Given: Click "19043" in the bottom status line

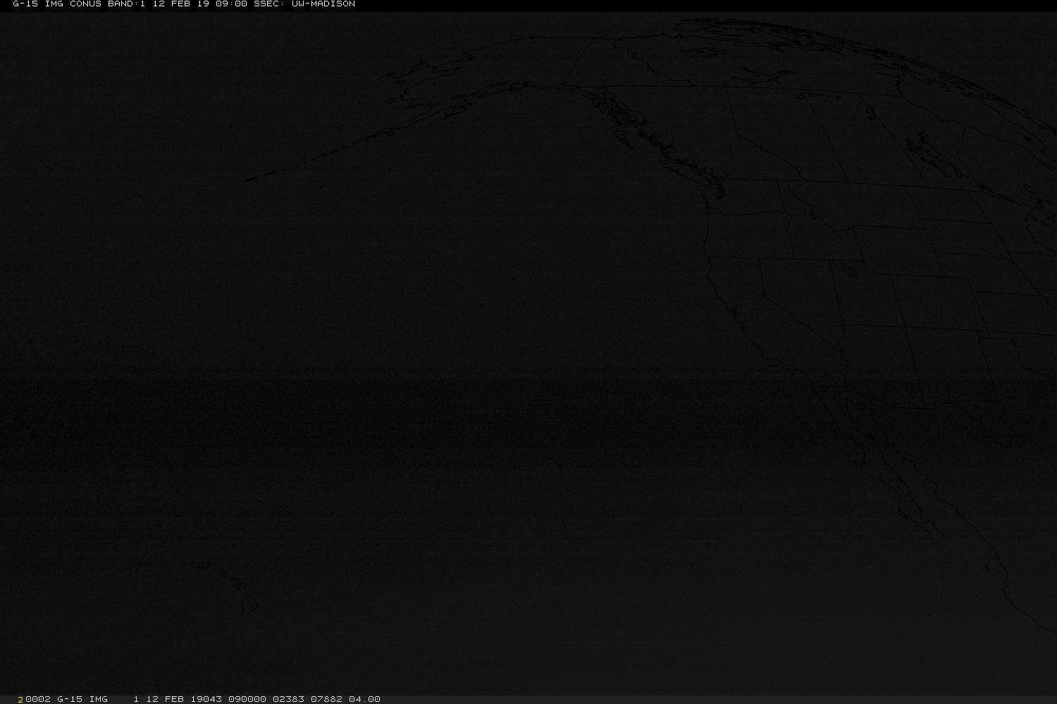Looking at the screenshot, I should [x=206, y=699].
